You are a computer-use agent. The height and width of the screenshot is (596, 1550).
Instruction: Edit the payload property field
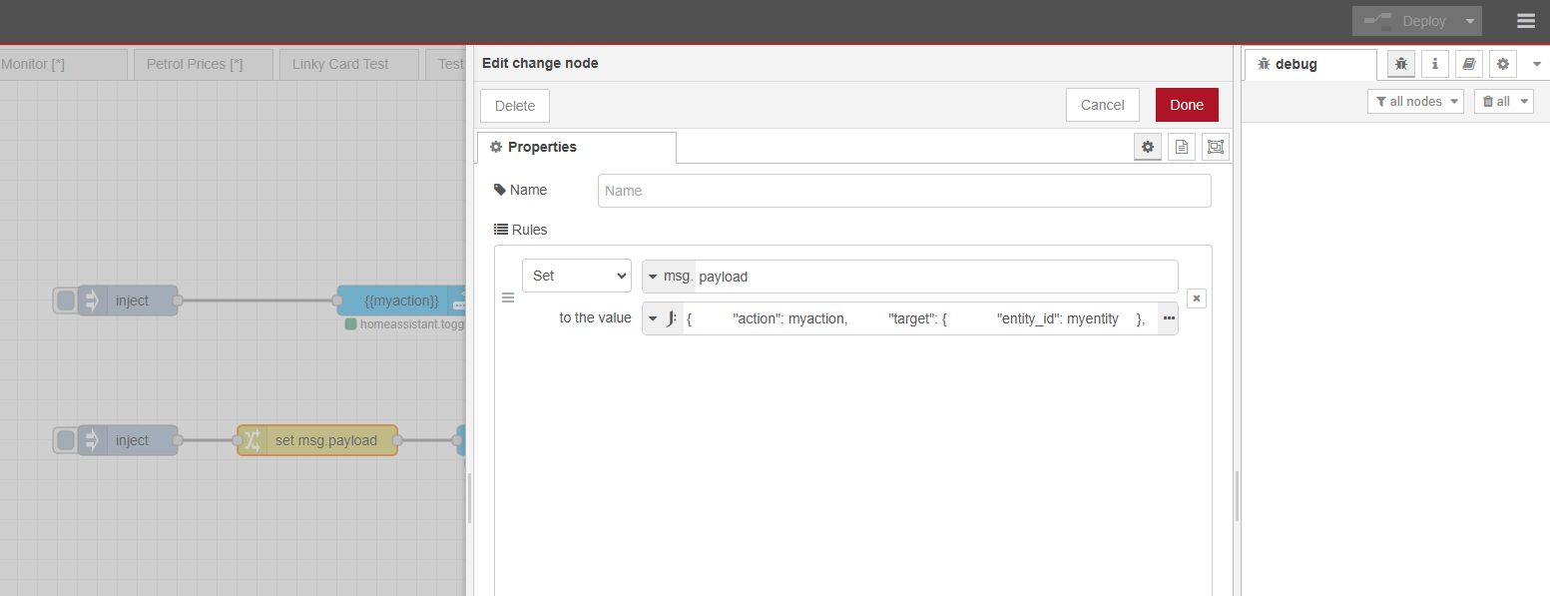[x=936, y=277]
